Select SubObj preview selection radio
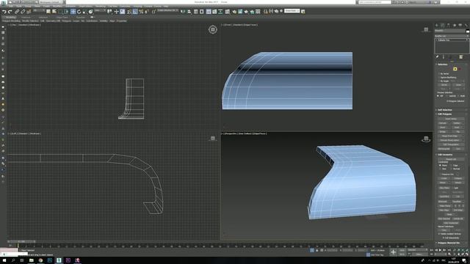 446,96
